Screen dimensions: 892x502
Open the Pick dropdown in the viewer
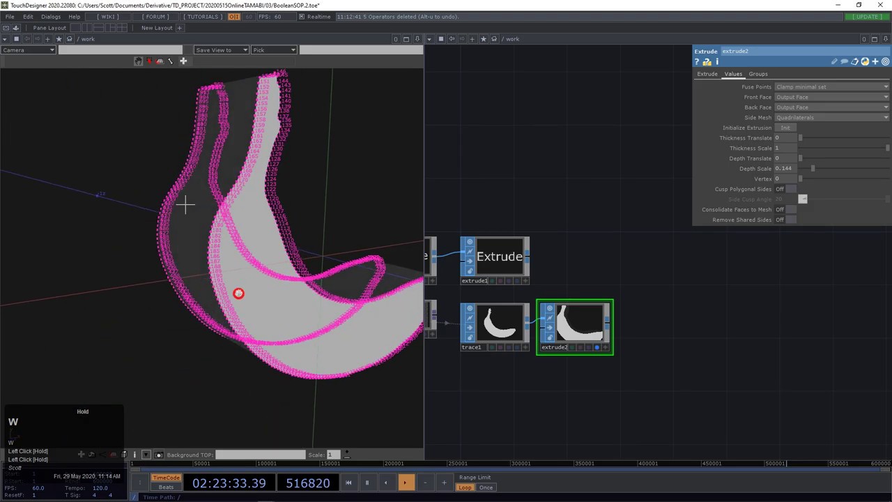pos(274,50)
